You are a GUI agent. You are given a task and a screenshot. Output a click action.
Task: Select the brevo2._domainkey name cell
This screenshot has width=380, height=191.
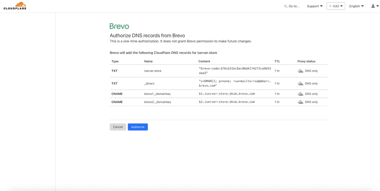(x=157, y=102)
